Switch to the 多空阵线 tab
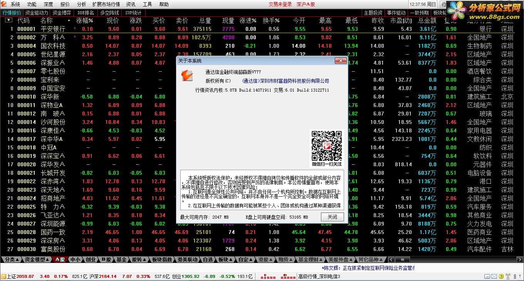The height and width of the screenshot is (281, 524). pos(109,13)
